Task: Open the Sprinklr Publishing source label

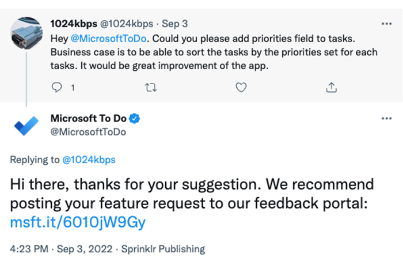Action: [x=163, y=249]
